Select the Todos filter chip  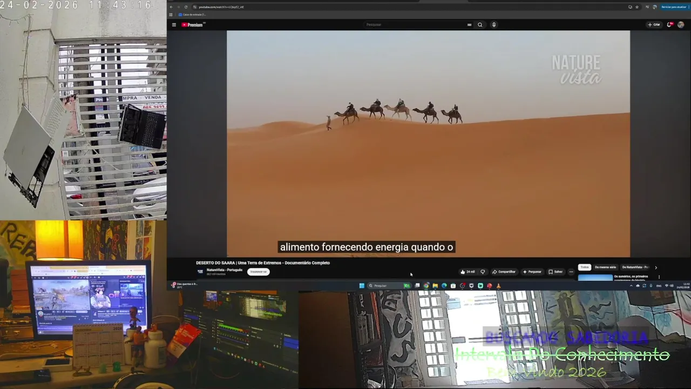click(585, 267)
